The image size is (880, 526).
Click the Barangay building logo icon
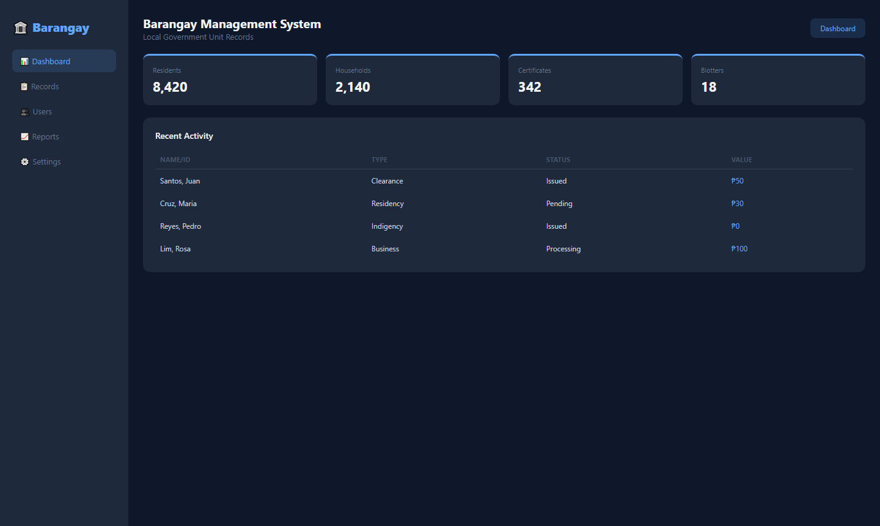21,28
